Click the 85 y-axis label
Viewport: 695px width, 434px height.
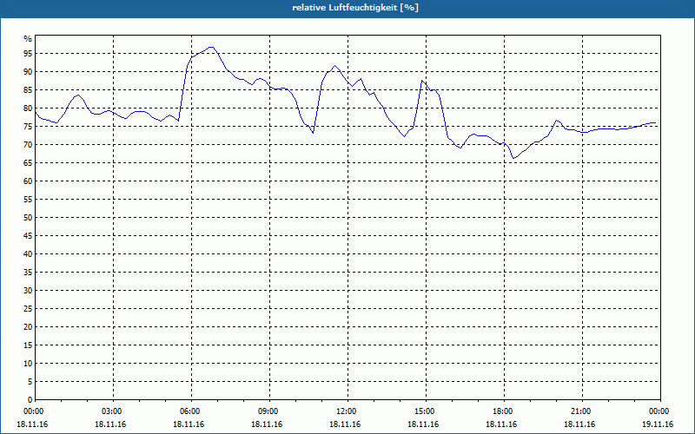pos(28,90)
